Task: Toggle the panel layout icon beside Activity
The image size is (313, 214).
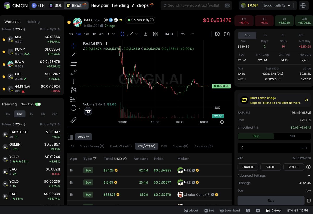Action: pyautogui.click(x=70, y=137)
